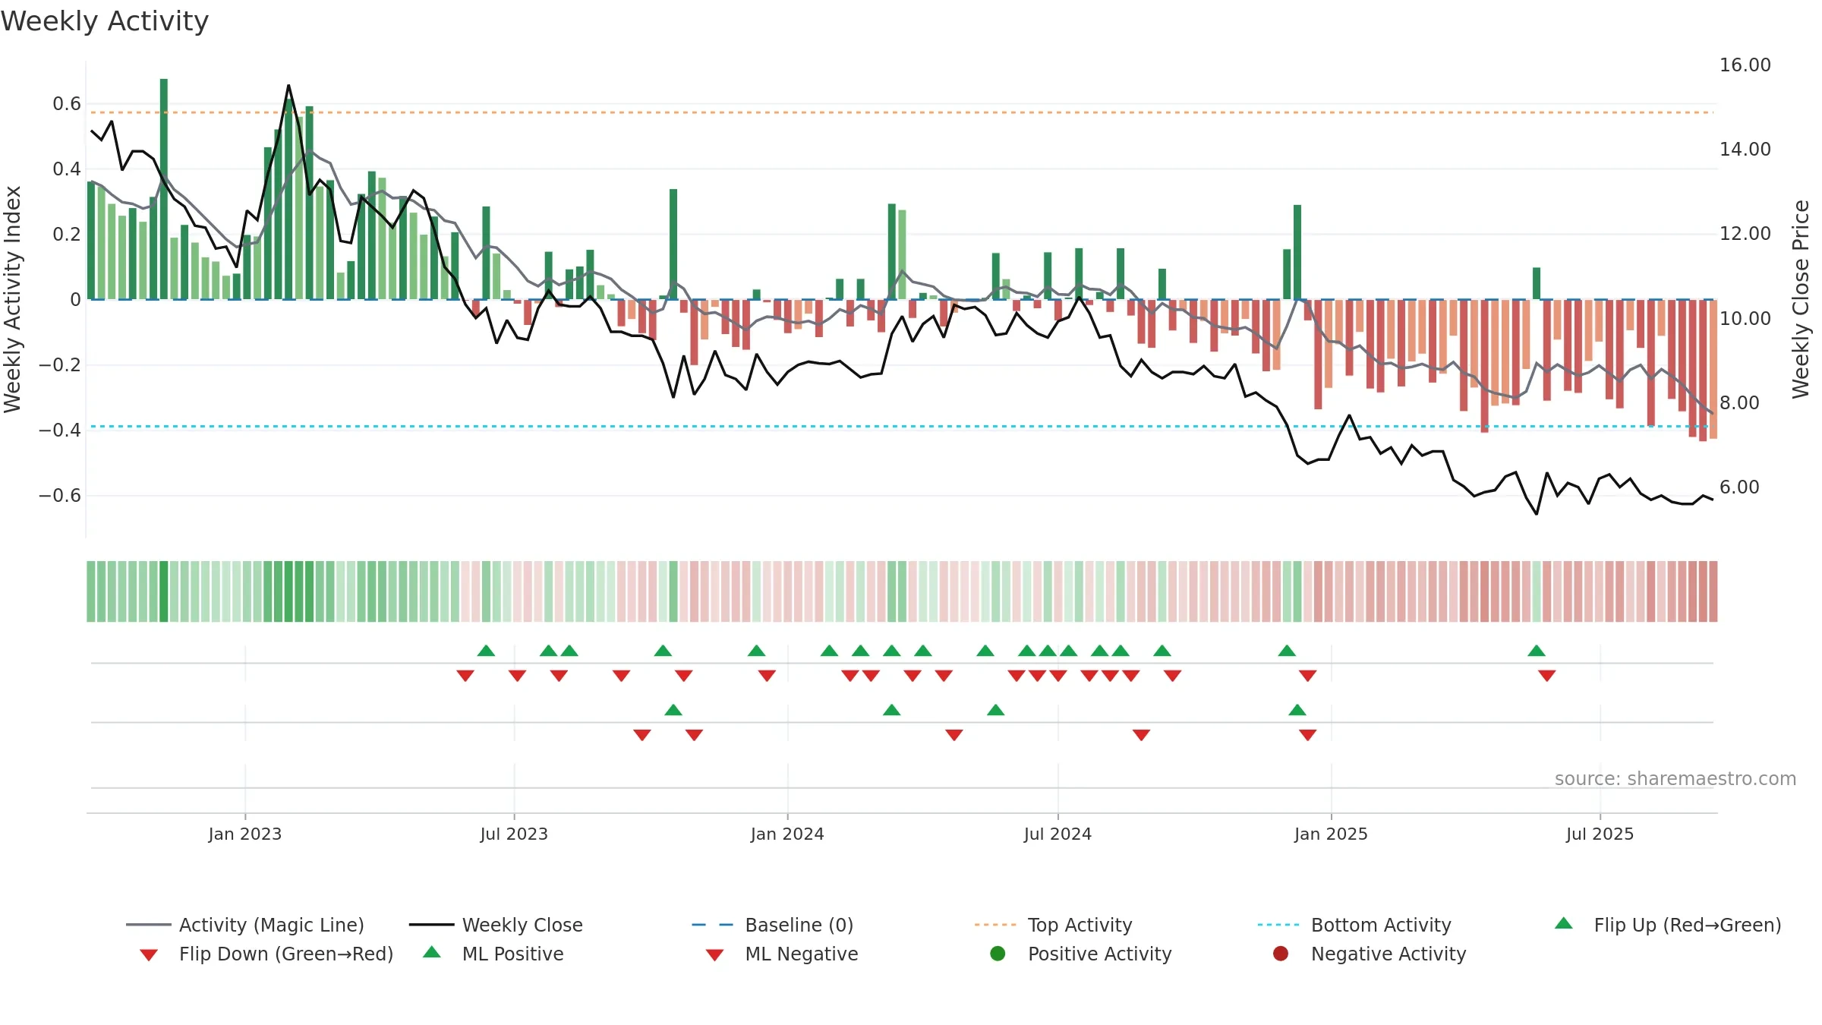The width and height of the screenshot is (1822, 1025).
Task: Click the first flip-up triangle before Jul 2023
Action: pos(487,651)
